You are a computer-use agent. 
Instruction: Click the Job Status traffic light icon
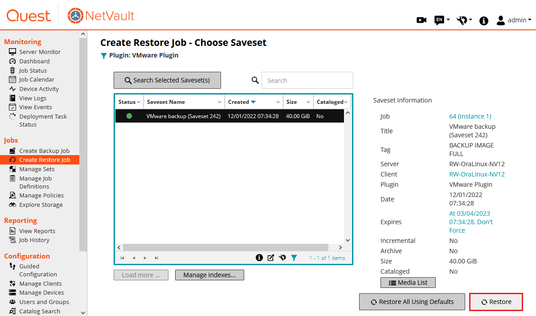pos(12,70)
